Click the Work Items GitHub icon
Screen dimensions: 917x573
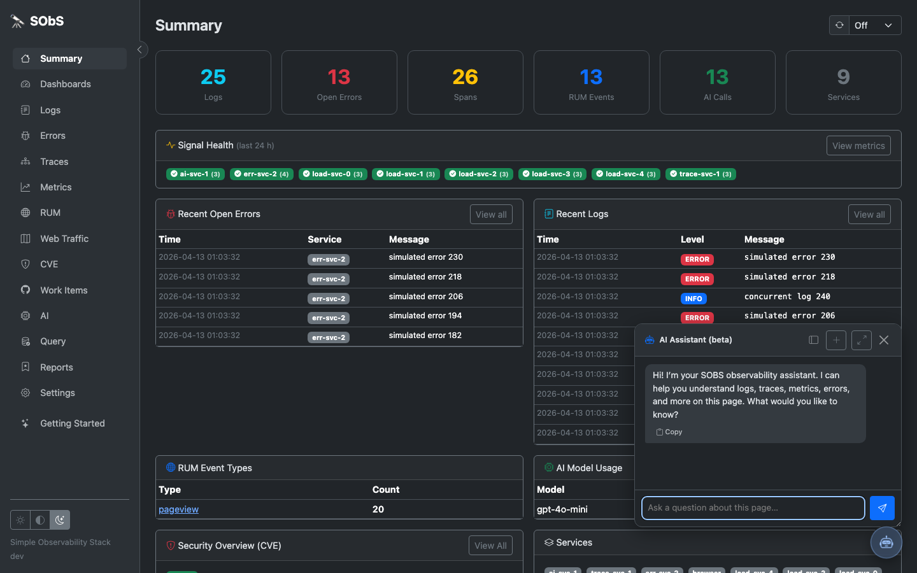25,290
